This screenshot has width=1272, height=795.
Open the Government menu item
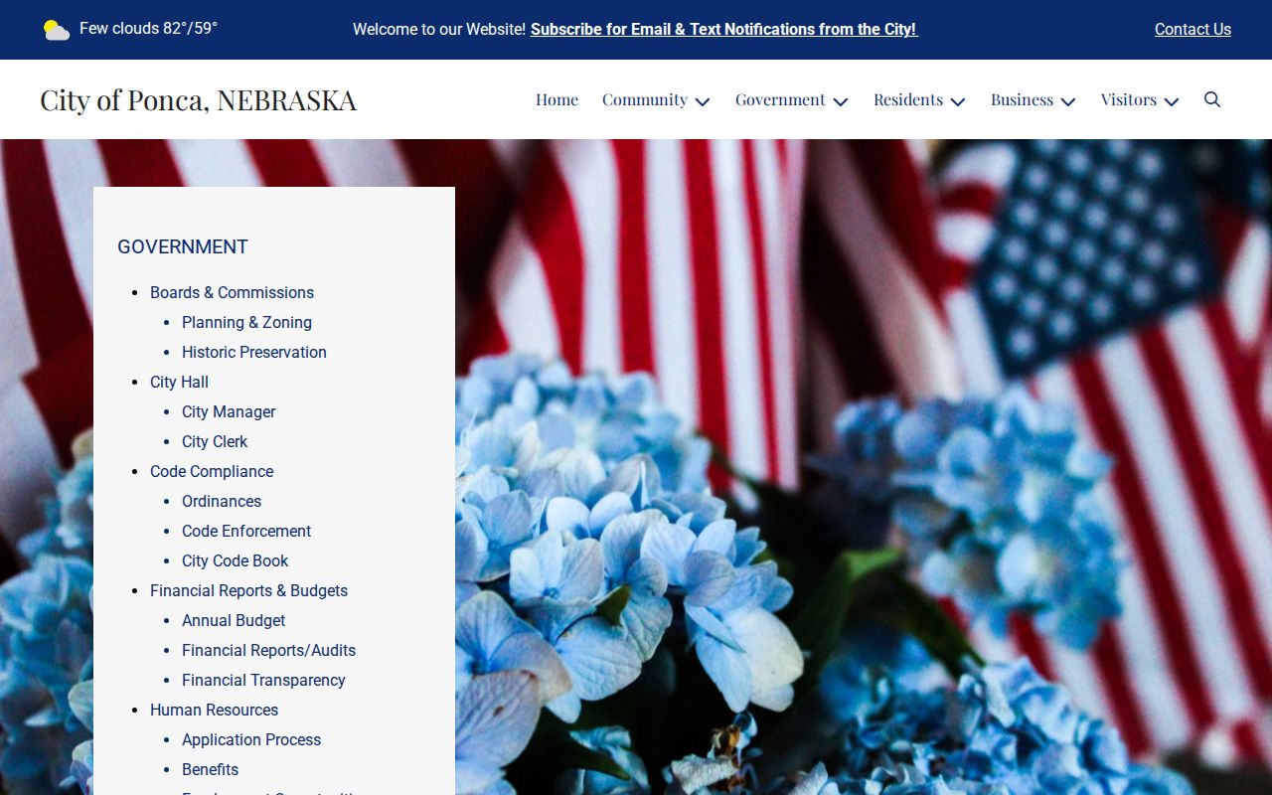point(780,99)
